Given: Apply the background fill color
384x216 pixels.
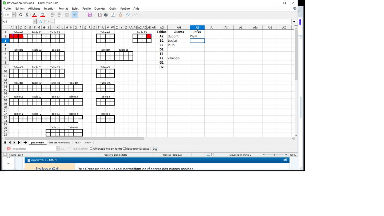Looking at the screenshot, I should click(x=43, y=15).
